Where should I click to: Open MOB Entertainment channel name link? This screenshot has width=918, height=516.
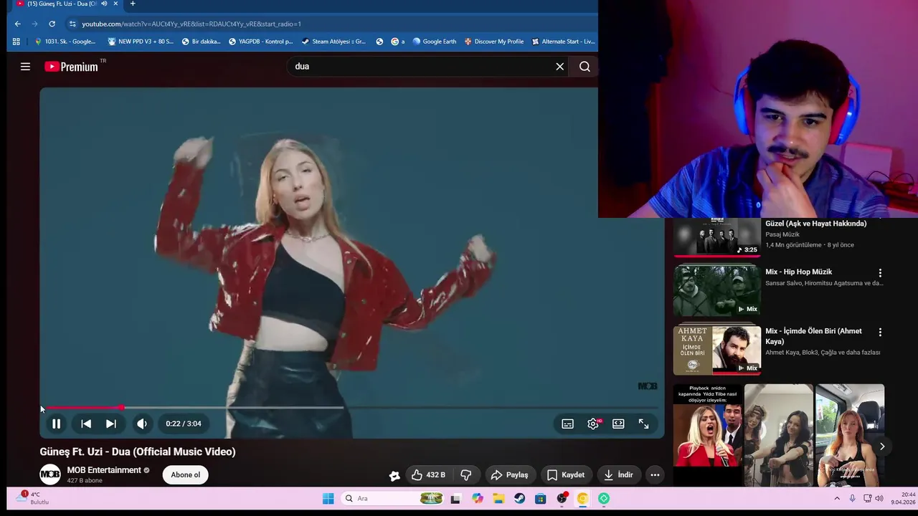[104, 470]
